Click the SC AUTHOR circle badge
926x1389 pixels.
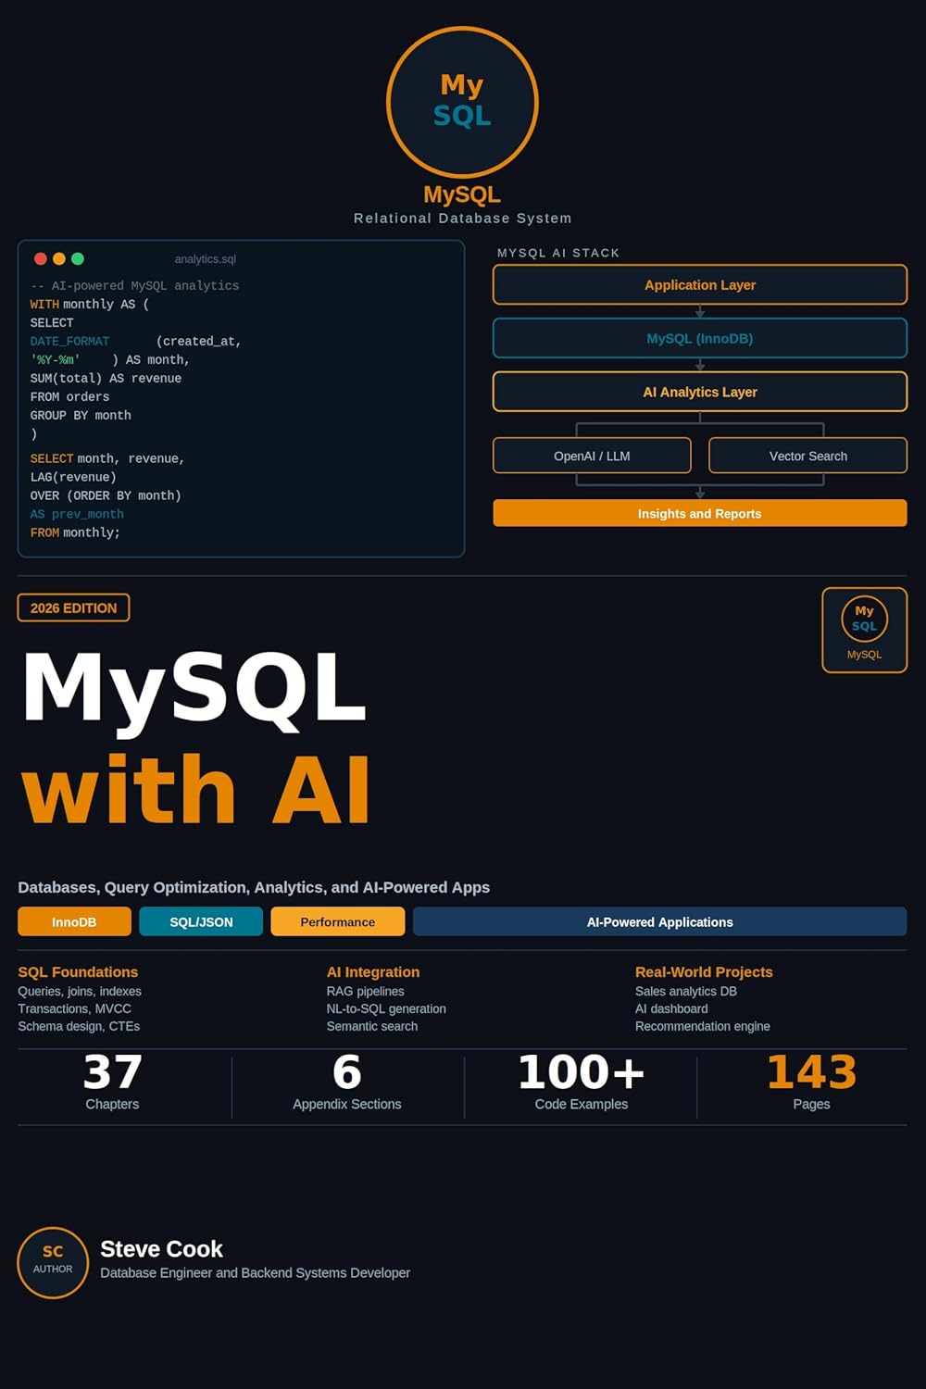click(x=53, y=1262)
